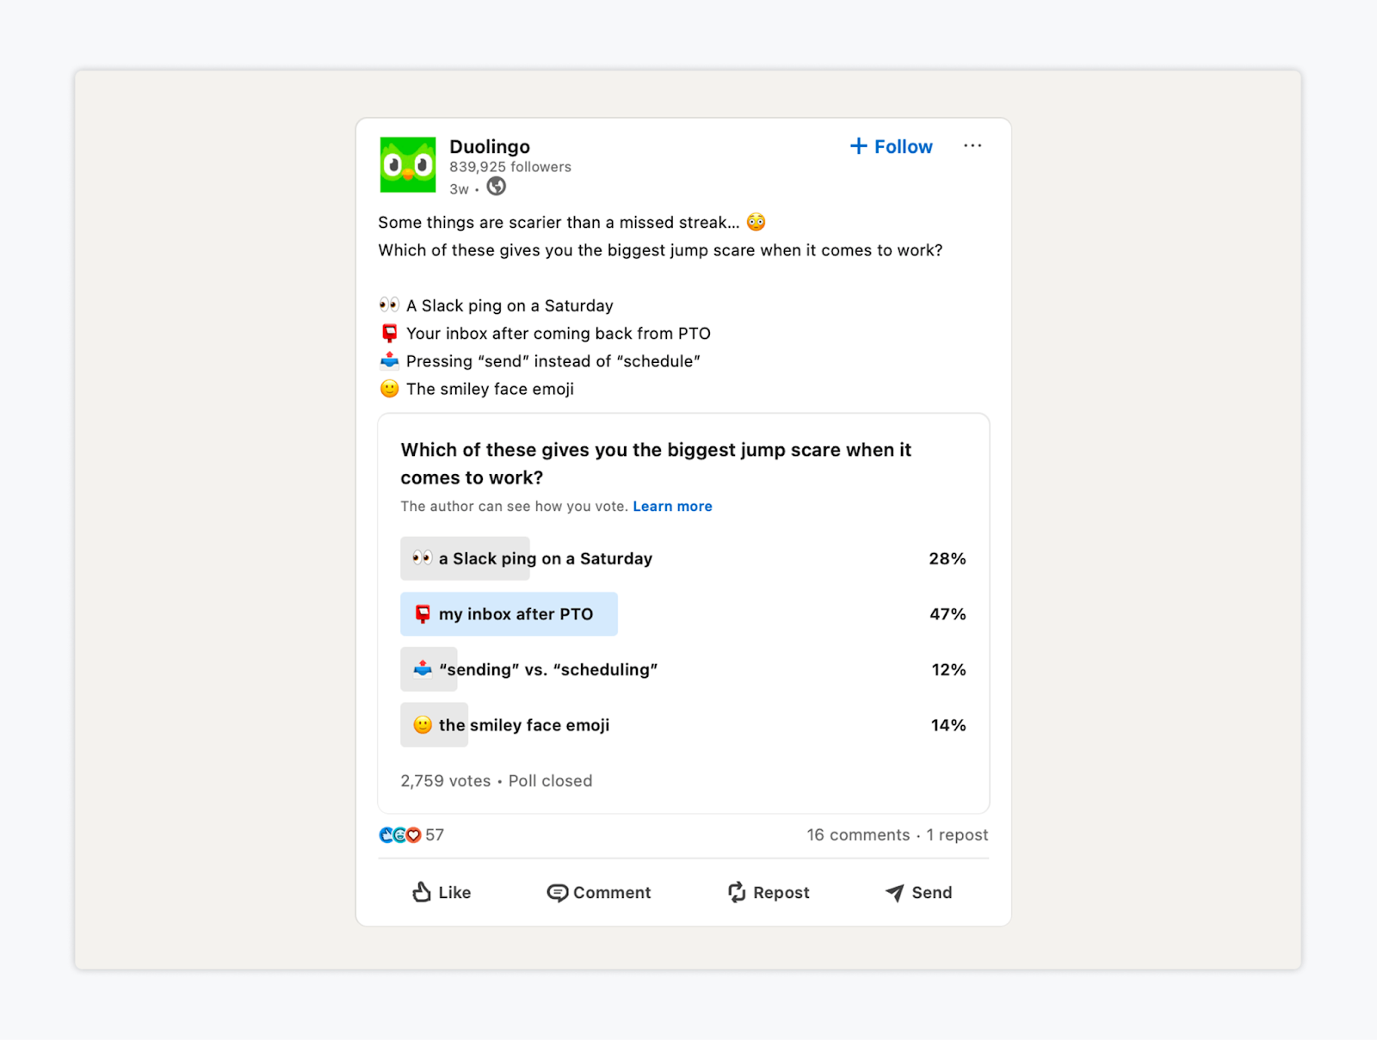1377x1040 pixels.
Task: Click the blue like reaction emoji
Action: (x=386, y=834)
